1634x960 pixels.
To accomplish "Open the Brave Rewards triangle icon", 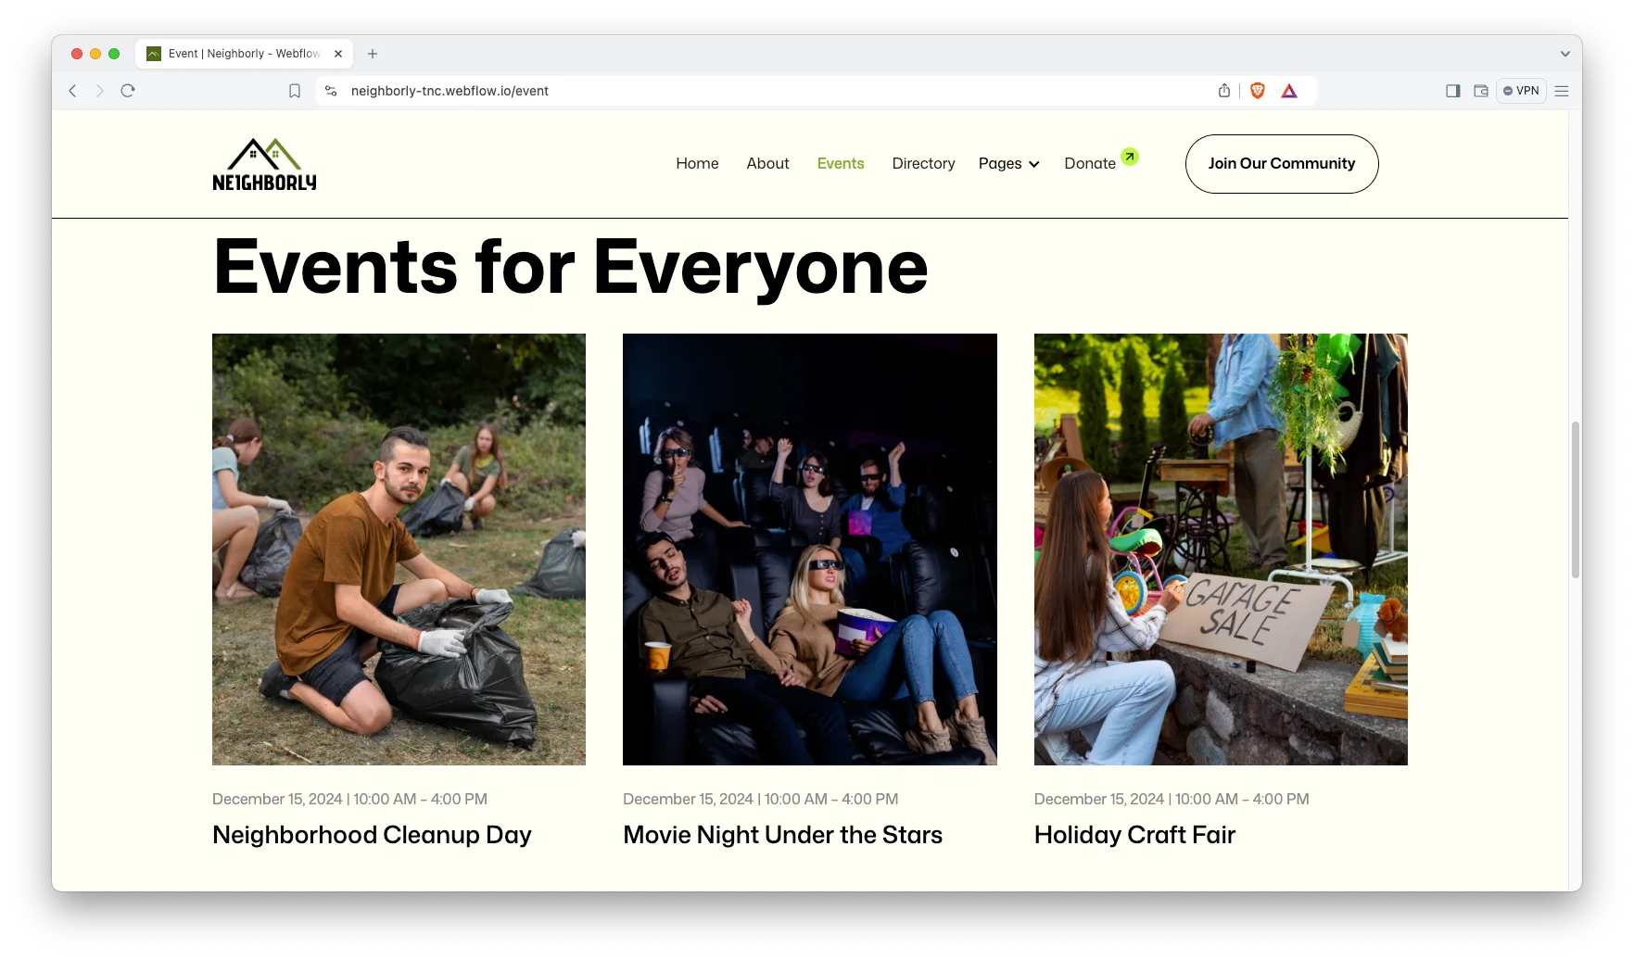I will click(x=1289, y=91).
